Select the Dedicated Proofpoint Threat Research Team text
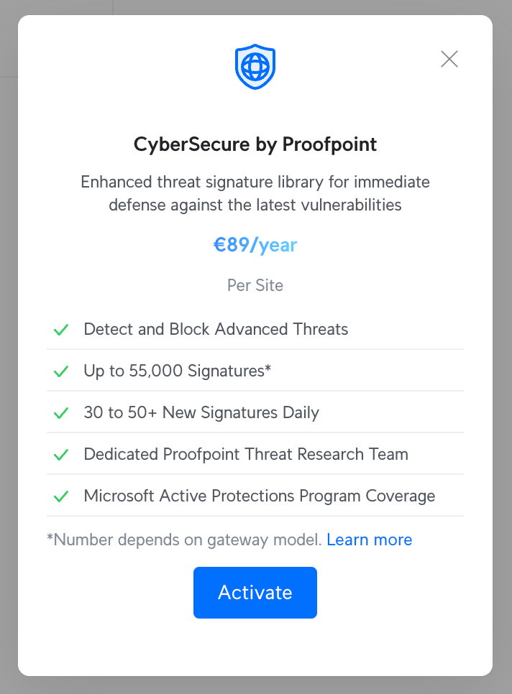Image resolution: width=512 pixels, height=694 pixels. point(246,455)
